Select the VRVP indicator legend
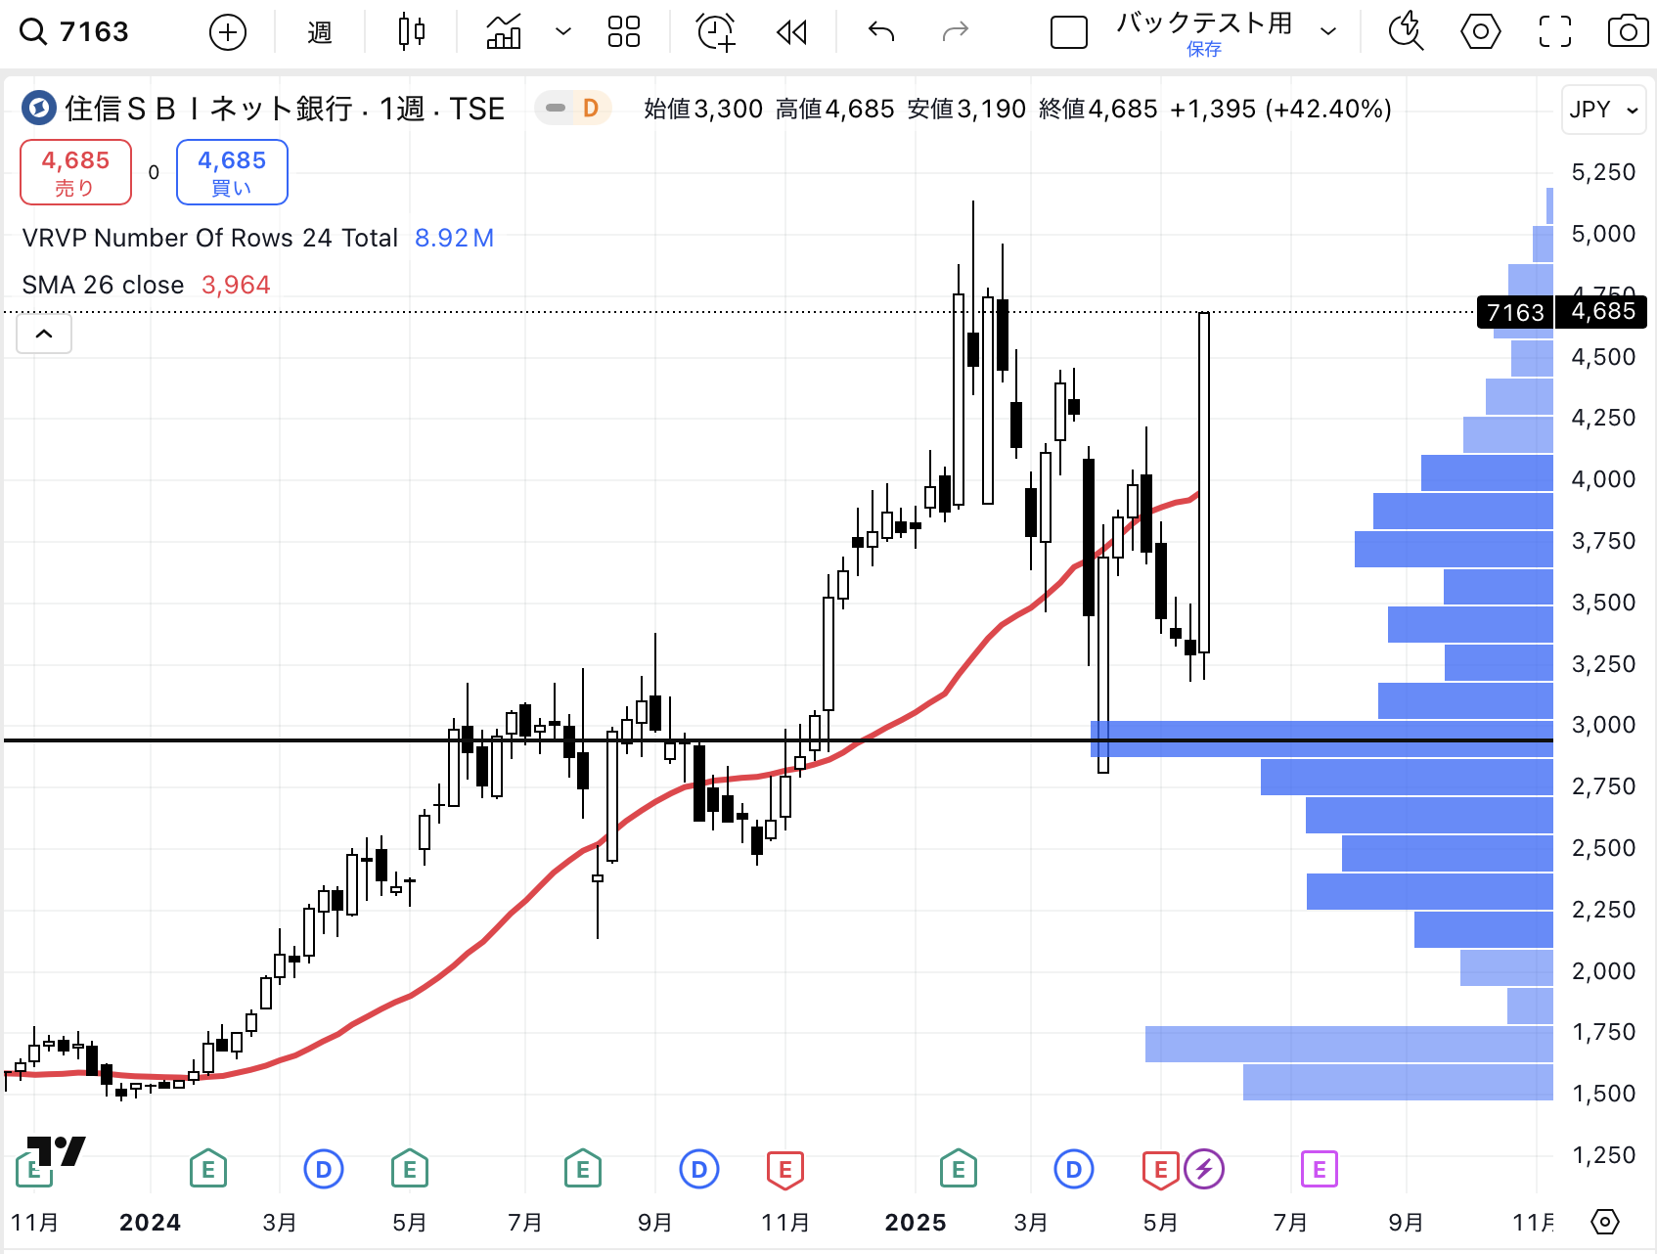This screenshot has width=1657, height=1254. click(258, 238)
